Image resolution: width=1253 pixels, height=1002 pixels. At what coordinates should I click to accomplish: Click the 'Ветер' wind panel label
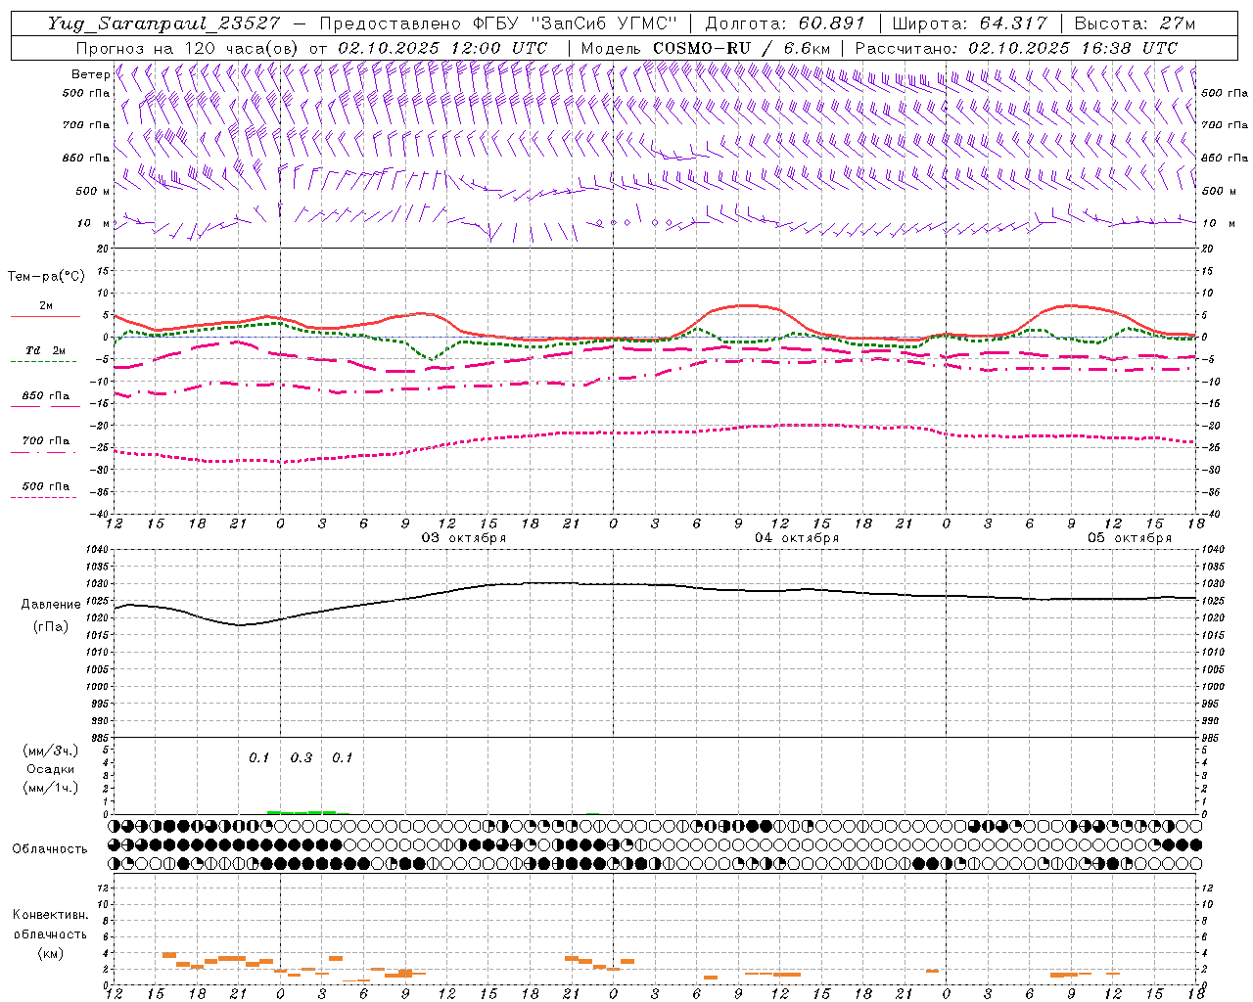(x=90, y=74)
